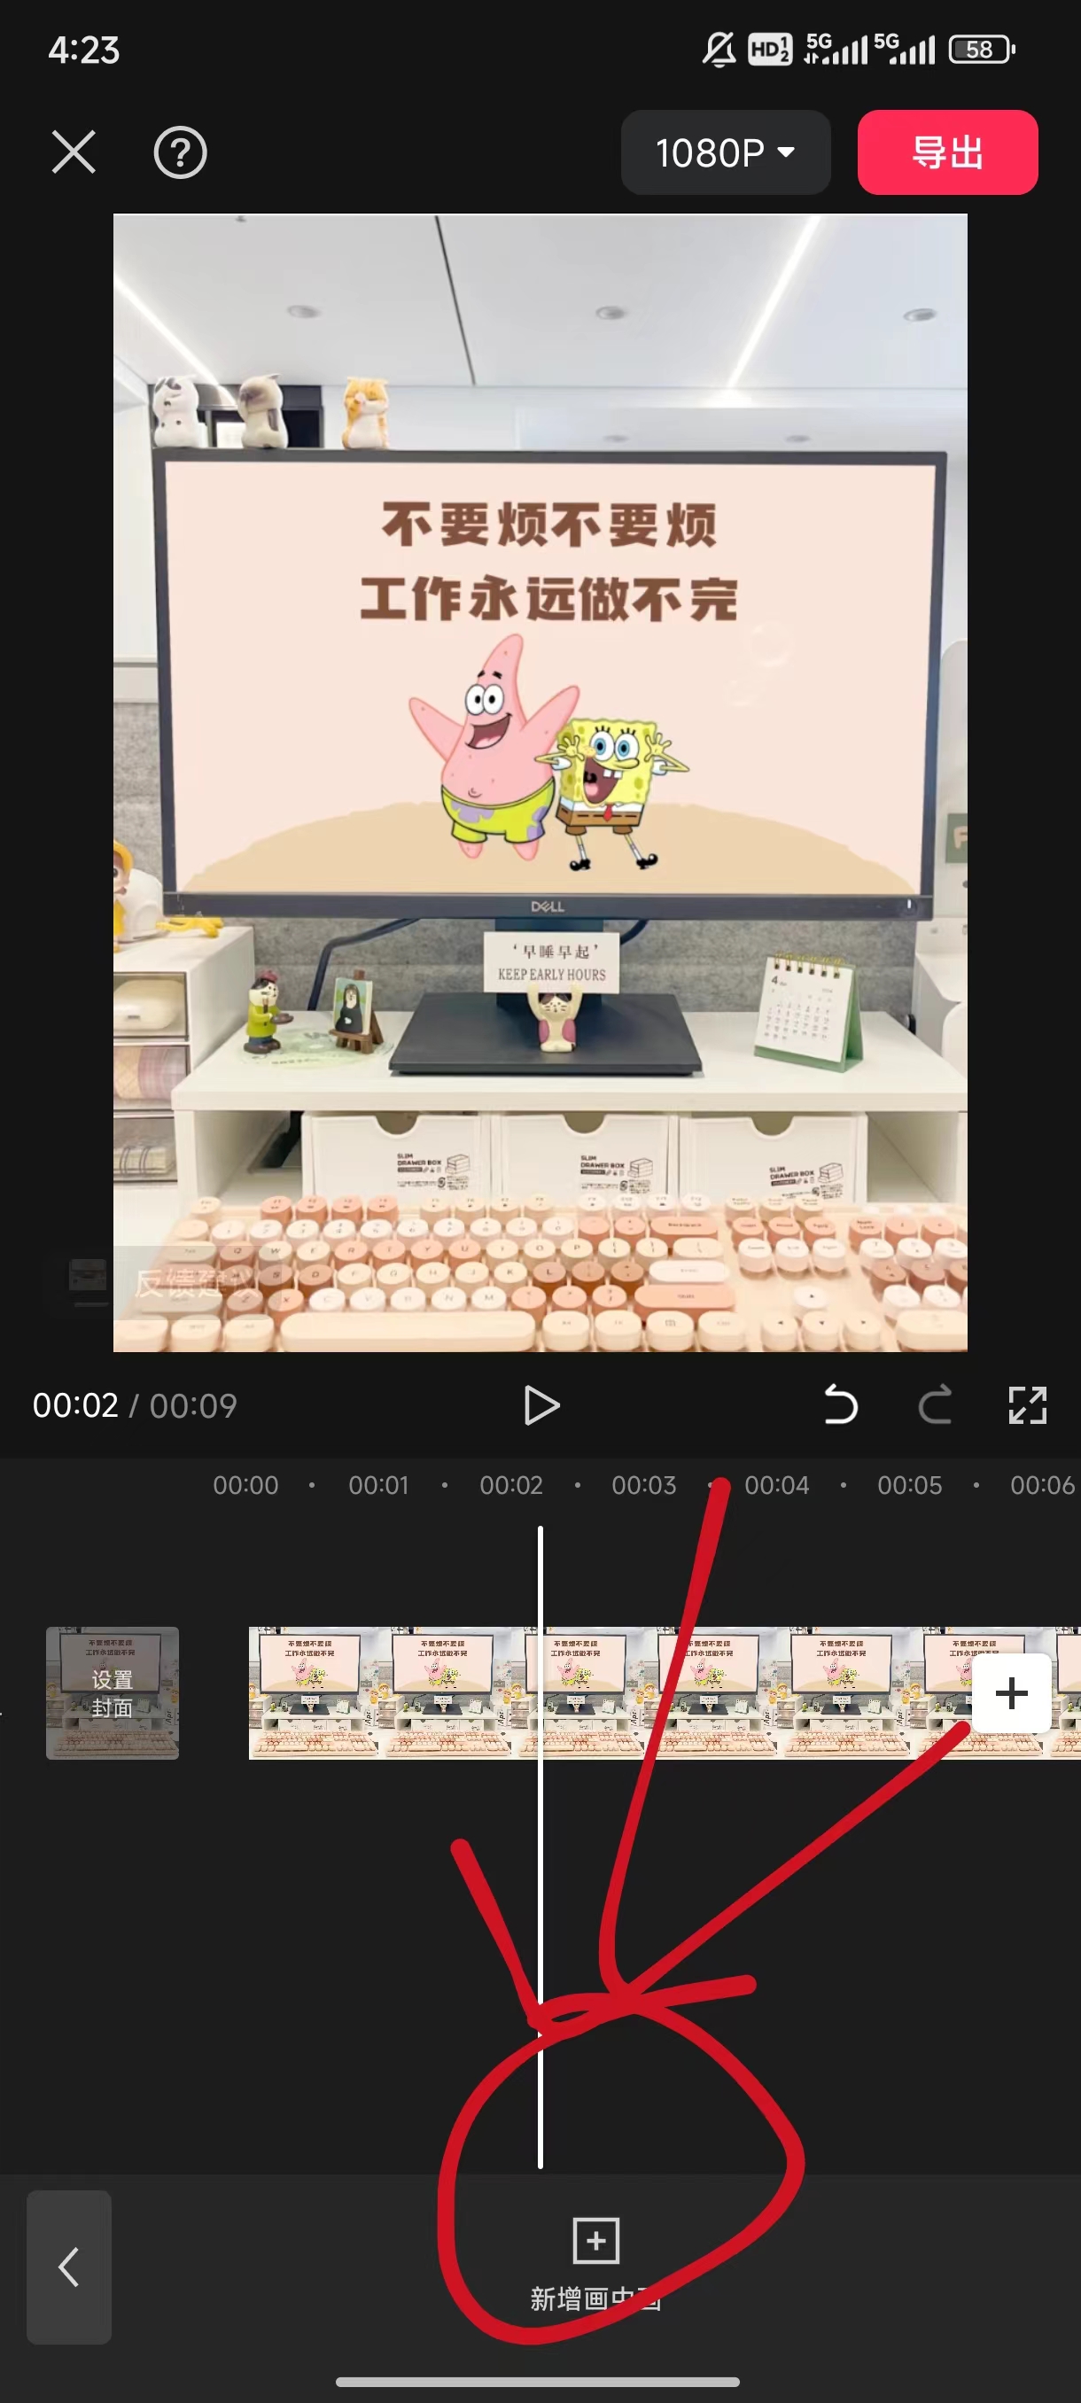Tap the red 导出 export button
Screen dimensions: 1081x2403
click(x=946, y=152)
